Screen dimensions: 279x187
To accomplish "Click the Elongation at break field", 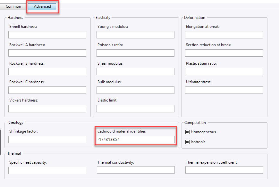I will tap(224, 35).
